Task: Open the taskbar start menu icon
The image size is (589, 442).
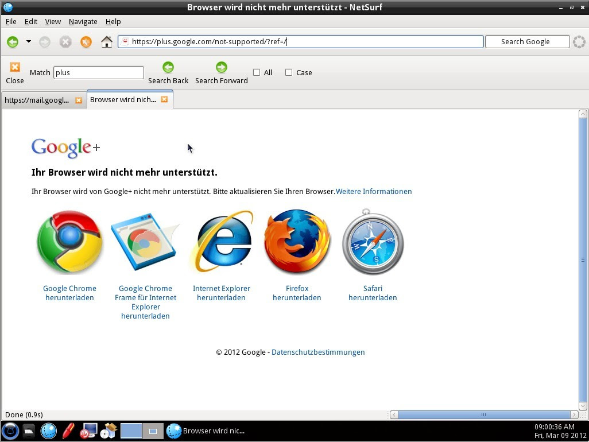Action: point(10,431)
